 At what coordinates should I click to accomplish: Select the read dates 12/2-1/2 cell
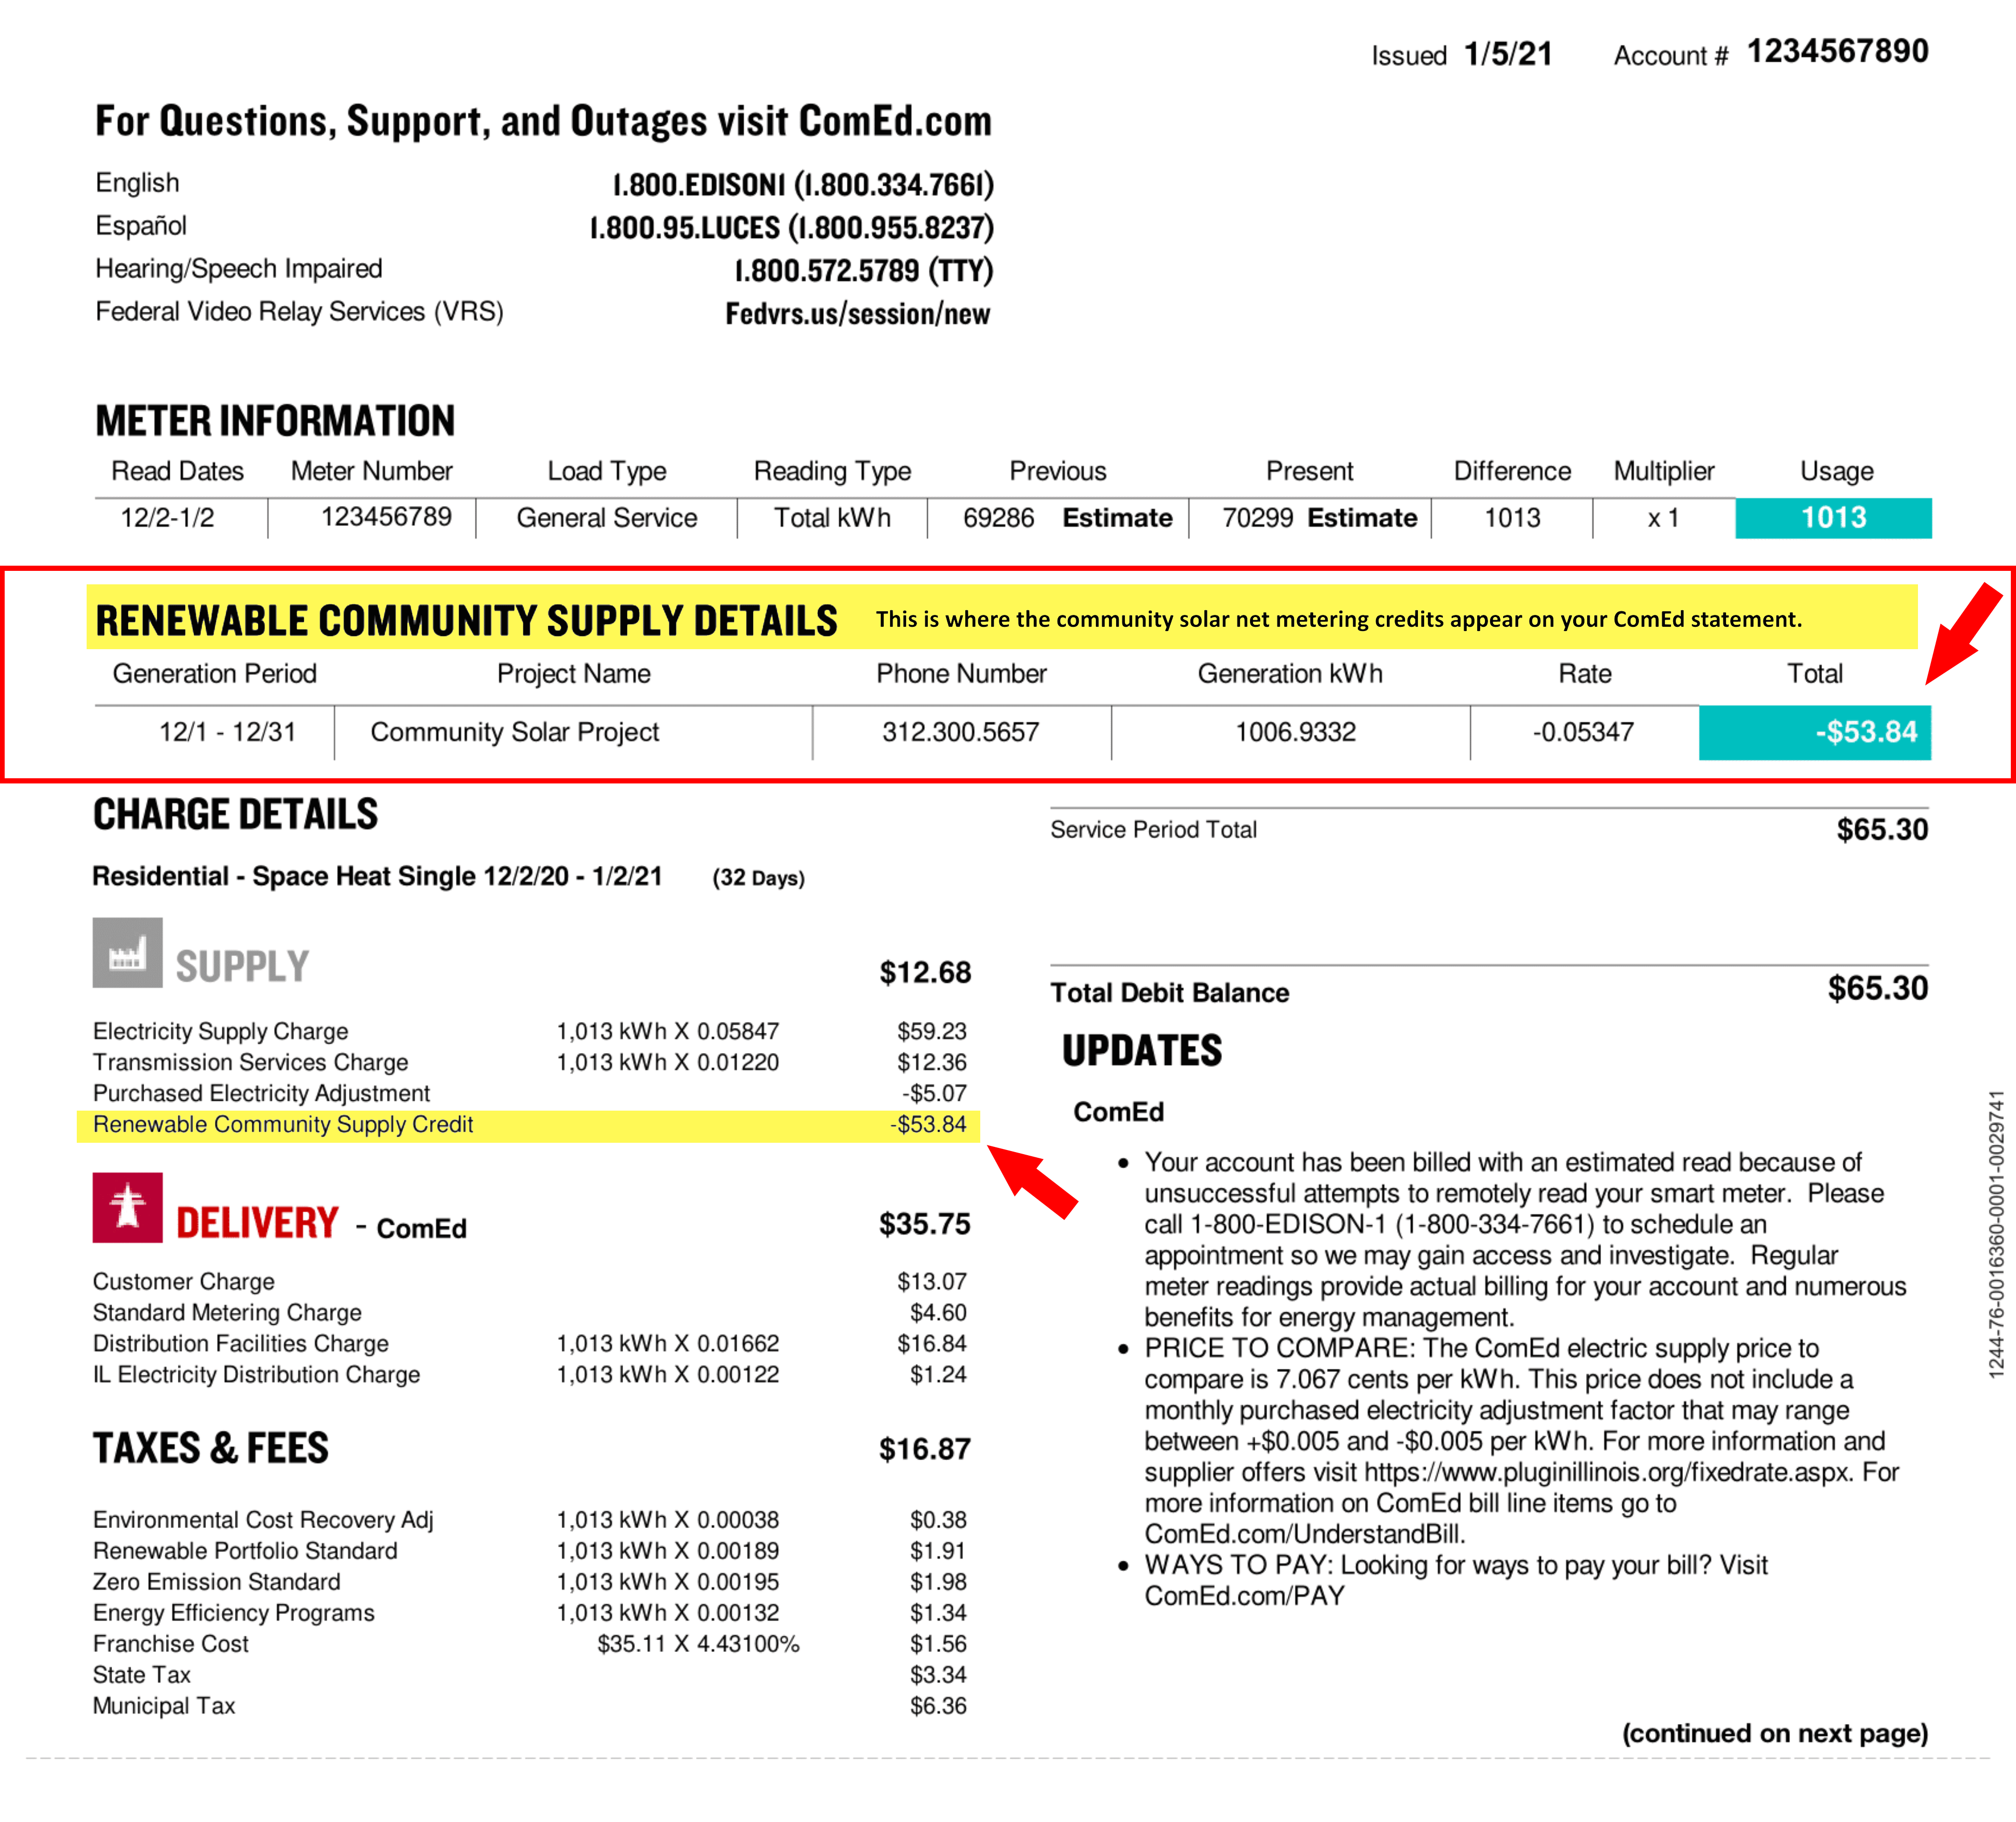[167, 517]
